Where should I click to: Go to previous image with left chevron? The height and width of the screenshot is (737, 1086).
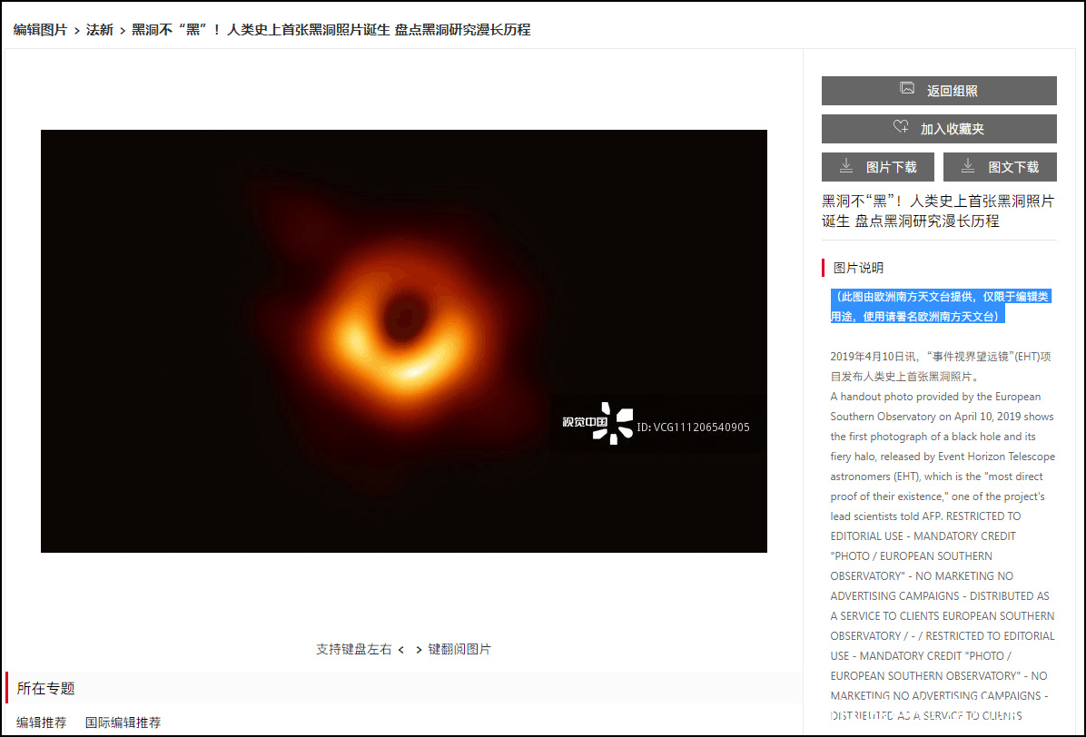coord(401,650)
